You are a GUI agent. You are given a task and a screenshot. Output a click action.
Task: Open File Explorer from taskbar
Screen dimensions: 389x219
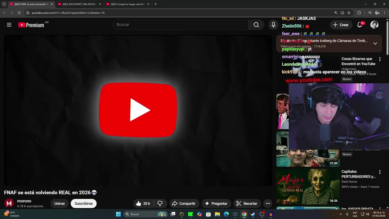point(217,214)
